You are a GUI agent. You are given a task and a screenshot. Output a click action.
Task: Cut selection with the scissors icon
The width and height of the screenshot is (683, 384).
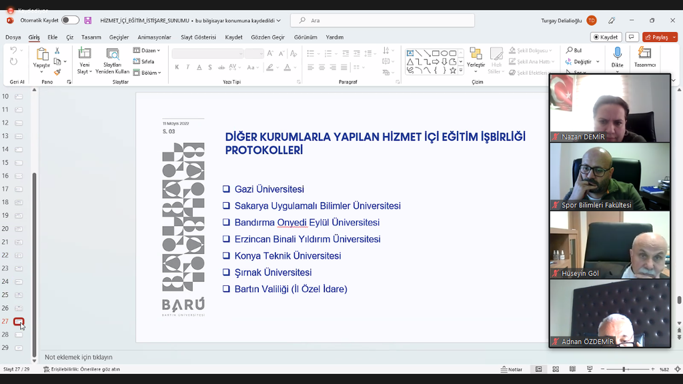coord(57,51)
